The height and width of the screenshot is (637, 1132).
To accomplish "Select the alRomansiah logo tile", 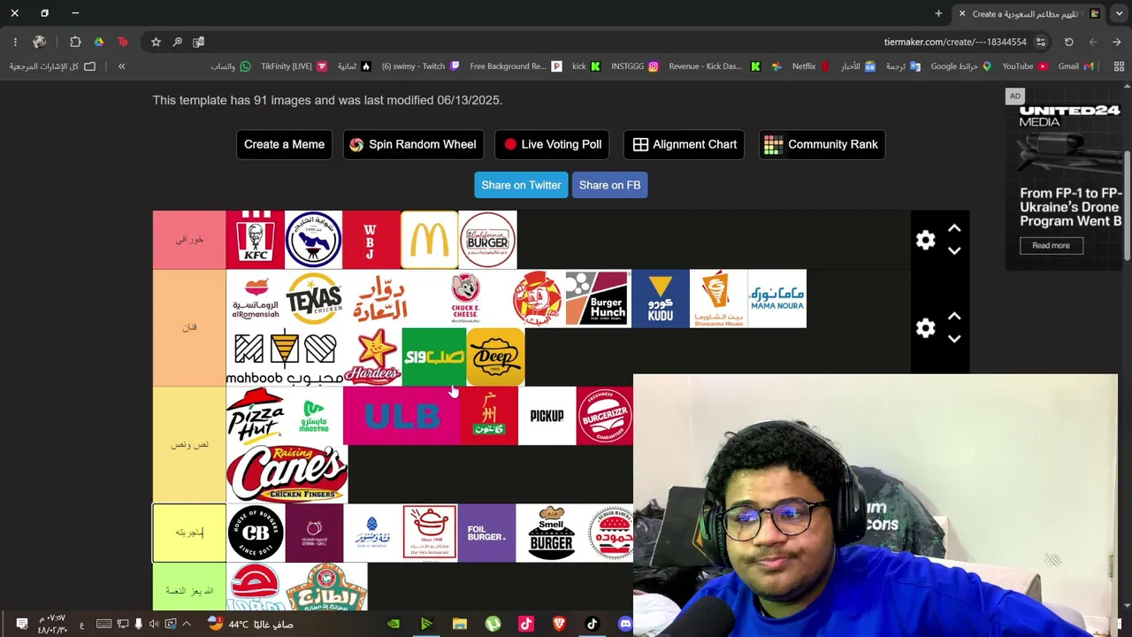I will coord(255,298).
